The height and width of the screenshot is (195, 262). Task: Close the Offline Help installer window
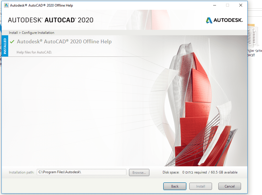(241, 5)
